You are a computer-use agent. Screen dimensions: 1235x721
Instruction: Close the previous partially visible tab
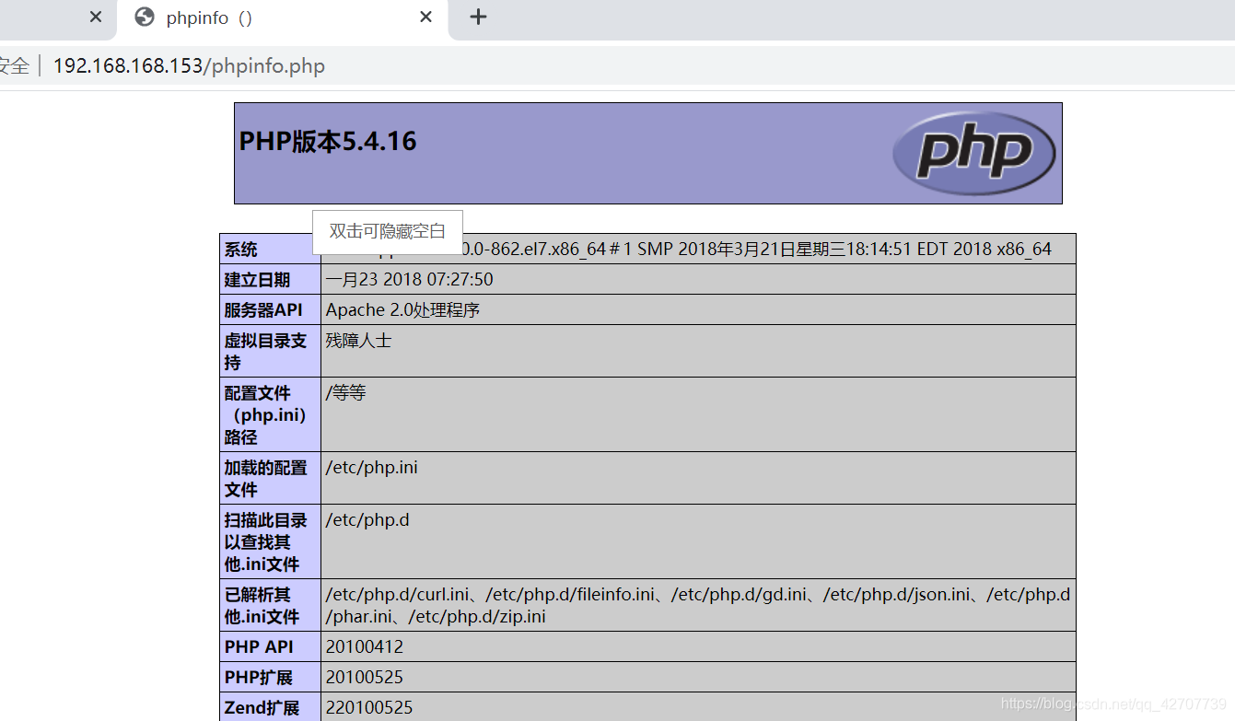point(97,17)
